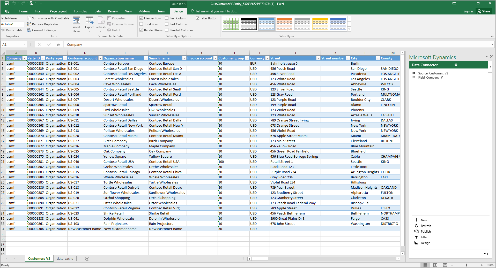Click the Table Name input field
The width and height of the screenshot is (496, 268).
[x=12, y=24]
